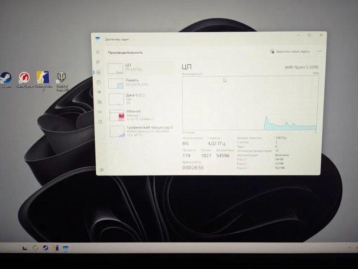Open the Services page icon

100,122
